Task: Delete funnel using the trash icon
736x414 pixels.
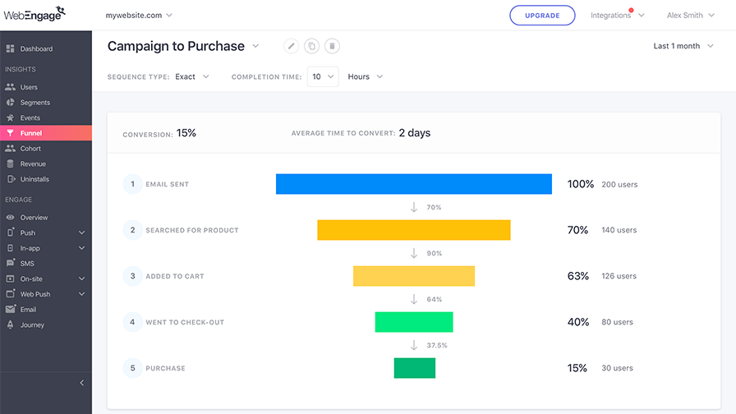Action: 332,46
